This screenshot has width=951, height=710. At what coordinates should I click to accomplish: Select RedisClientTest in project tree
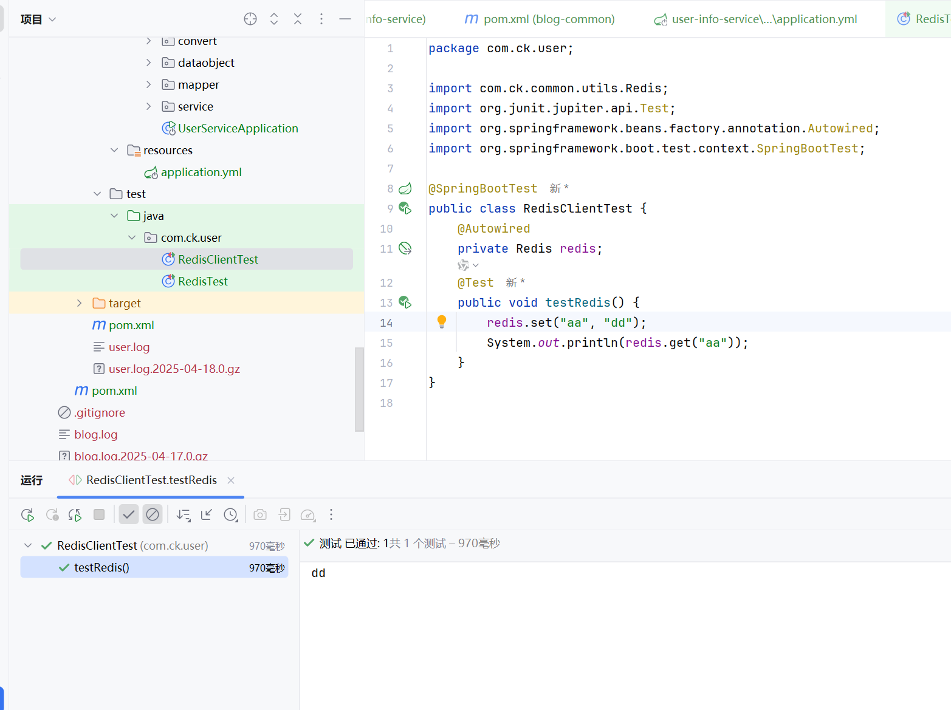coord(187,259)
